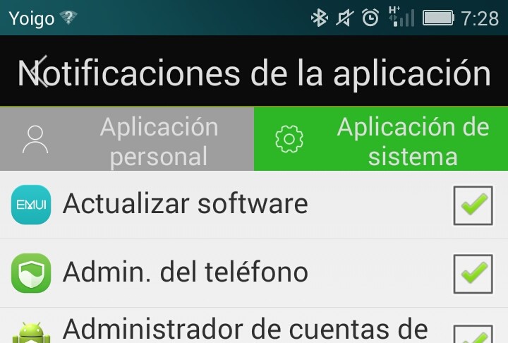Tap the EMUI software update icon
508x343 pixels.
31,205
